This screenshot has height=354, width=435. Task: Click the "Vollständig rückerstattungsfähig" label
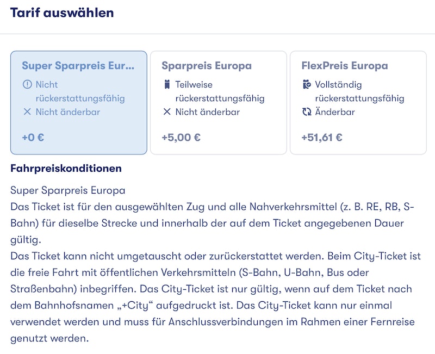tap(359, 92)
